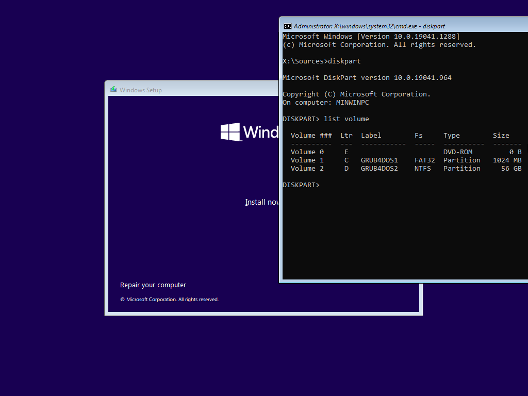
Task: Click the Microsoft DiskPart version 10.0.19041.964 line
Action: pyautogui.click(x=367, y=78)
